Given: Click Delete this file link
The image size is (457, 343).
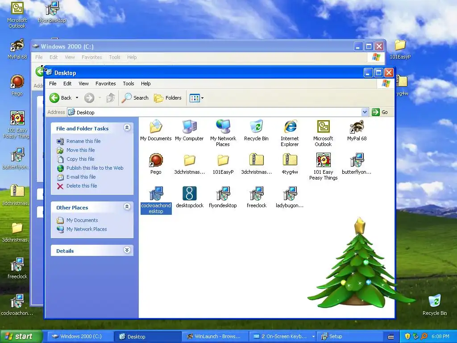Looking at the screenshot, I should pos(82,186).
